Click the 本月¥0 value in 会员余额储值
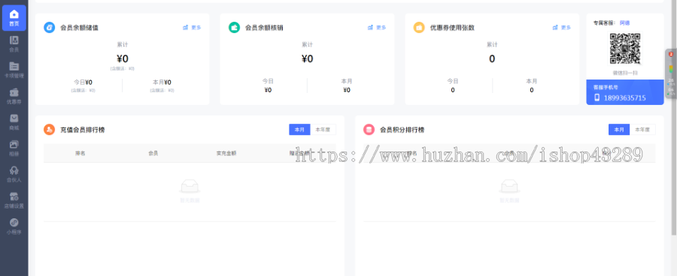Screen dimensions: 677x276 (x=162, y=82)
